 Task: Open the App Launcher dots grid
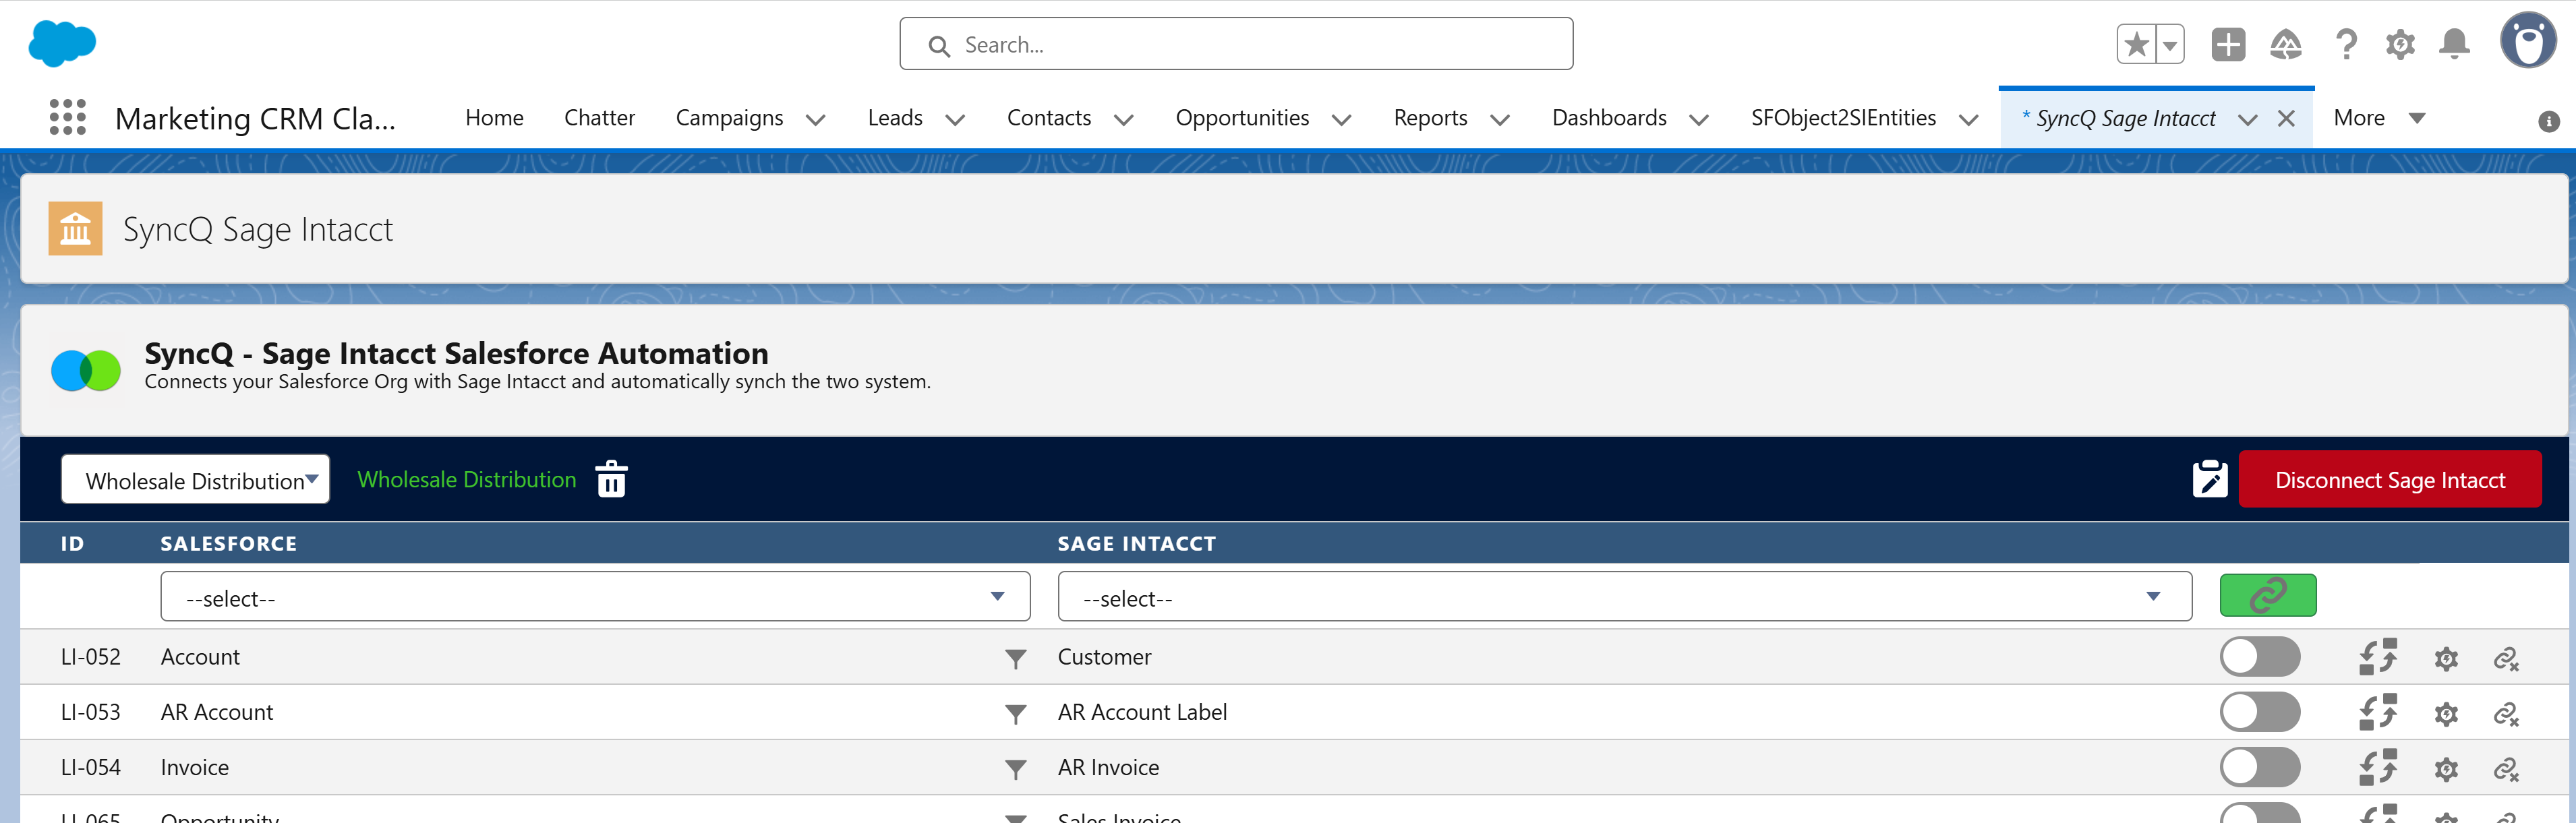pyautogui.click(x=67, y=117)
